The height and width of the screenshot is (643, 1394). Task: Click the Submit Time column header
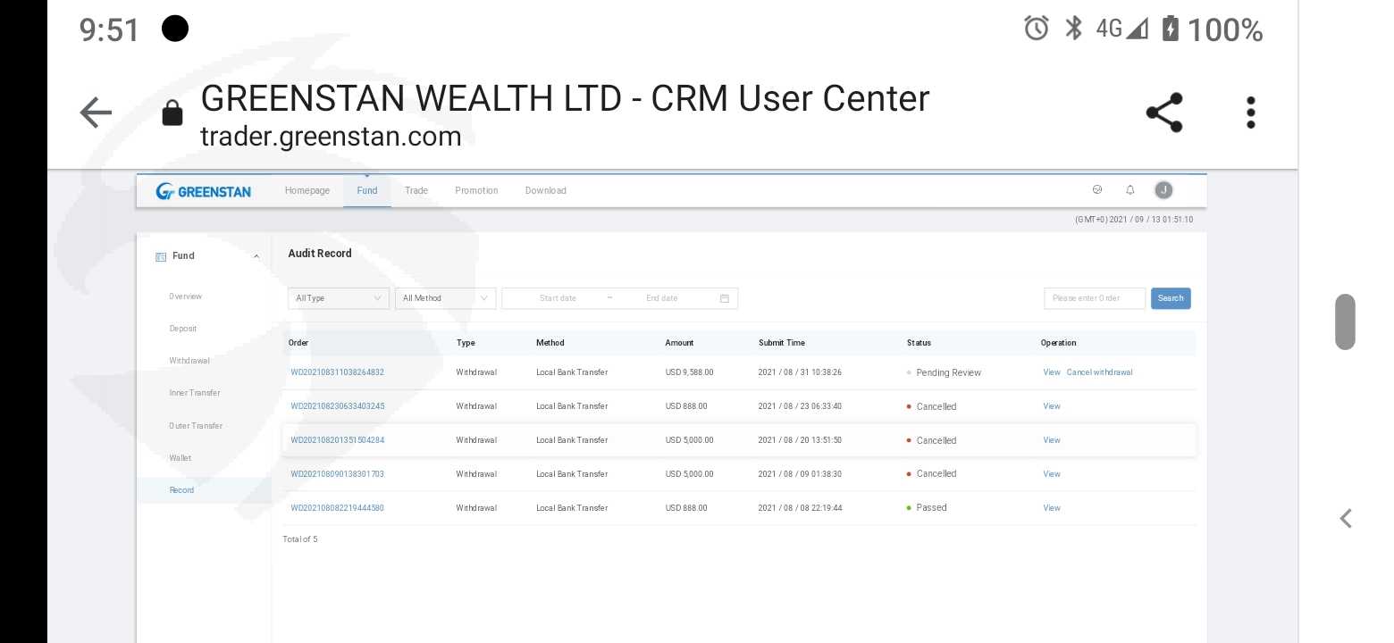(781, 343)
